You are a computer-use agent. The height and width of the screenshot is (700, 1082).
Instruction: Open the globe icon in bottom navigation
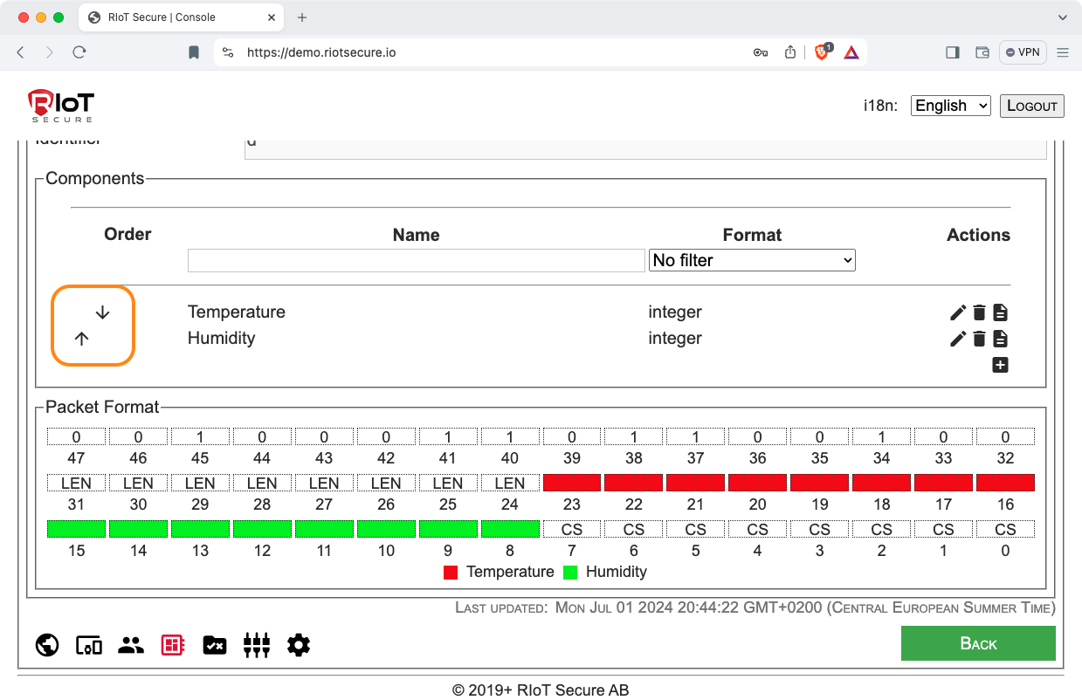pos(47,645)
